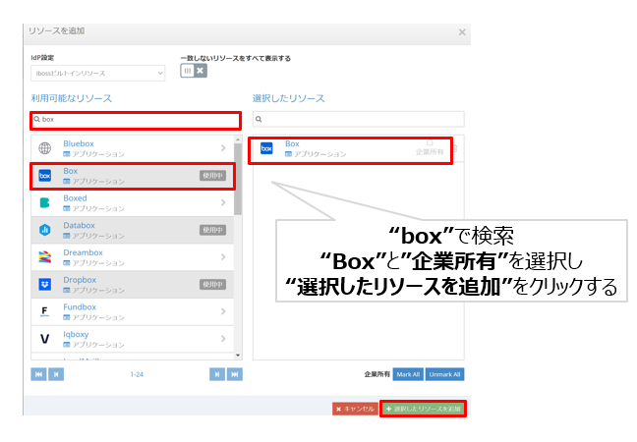Click the Fundbox name link
Screen dimensions: 637x442
point(80,306)
